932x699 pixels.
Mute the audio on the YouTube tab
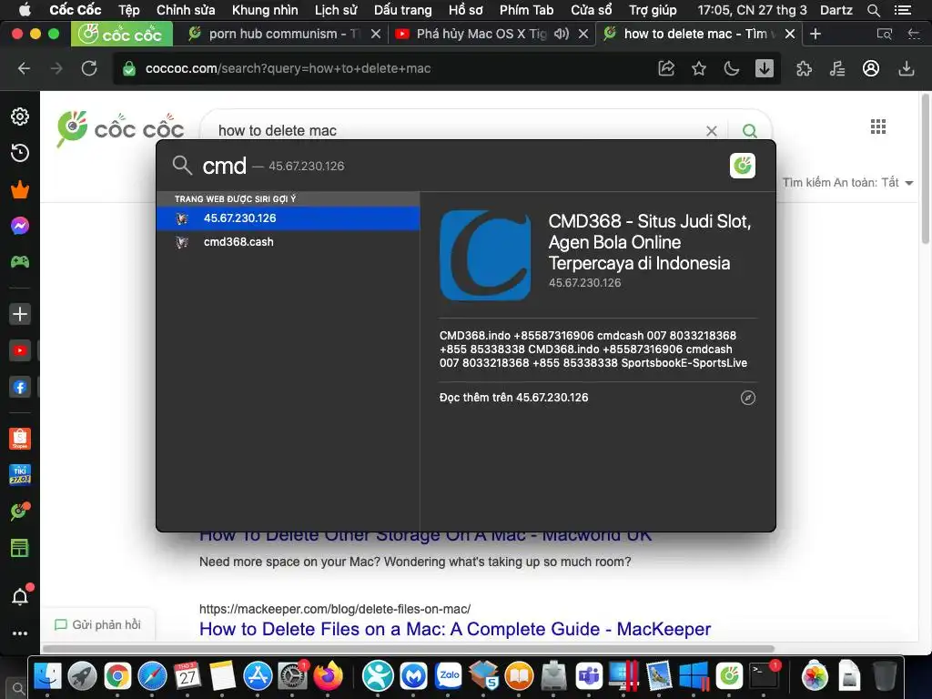click(x=561, y=34)
